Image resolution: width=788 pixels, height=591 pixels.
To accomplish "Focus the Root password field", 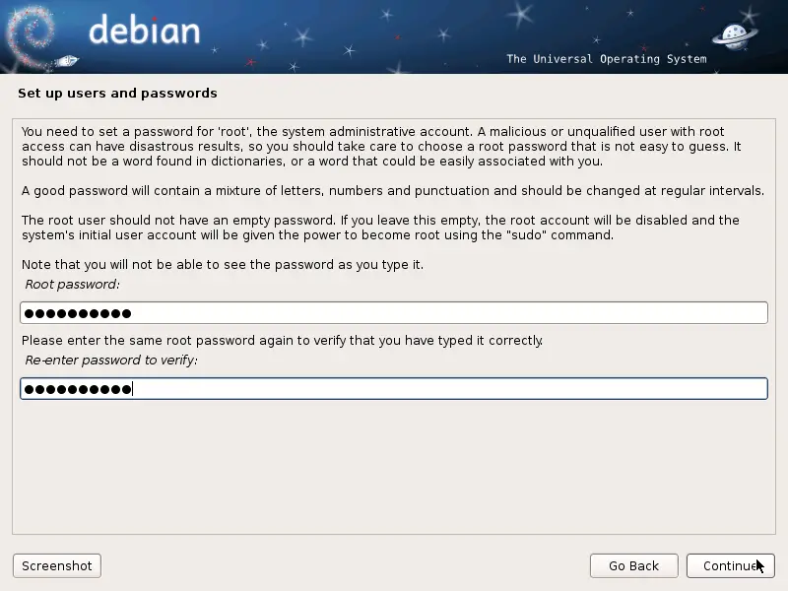I will pos(394,313).
